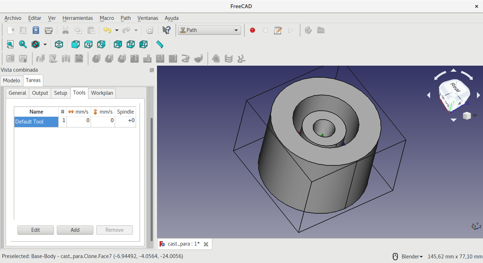Activate the What's This help cursor
Image resolution: width=483 pixels, height=263 pixels.
click(x=166, y=30)
